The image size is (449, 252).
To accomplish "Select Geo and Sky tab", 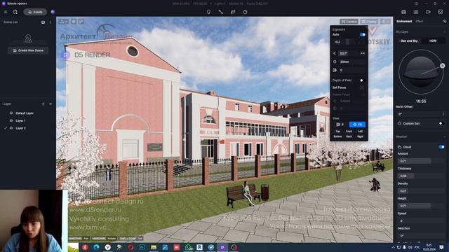I will click(409, 41).
